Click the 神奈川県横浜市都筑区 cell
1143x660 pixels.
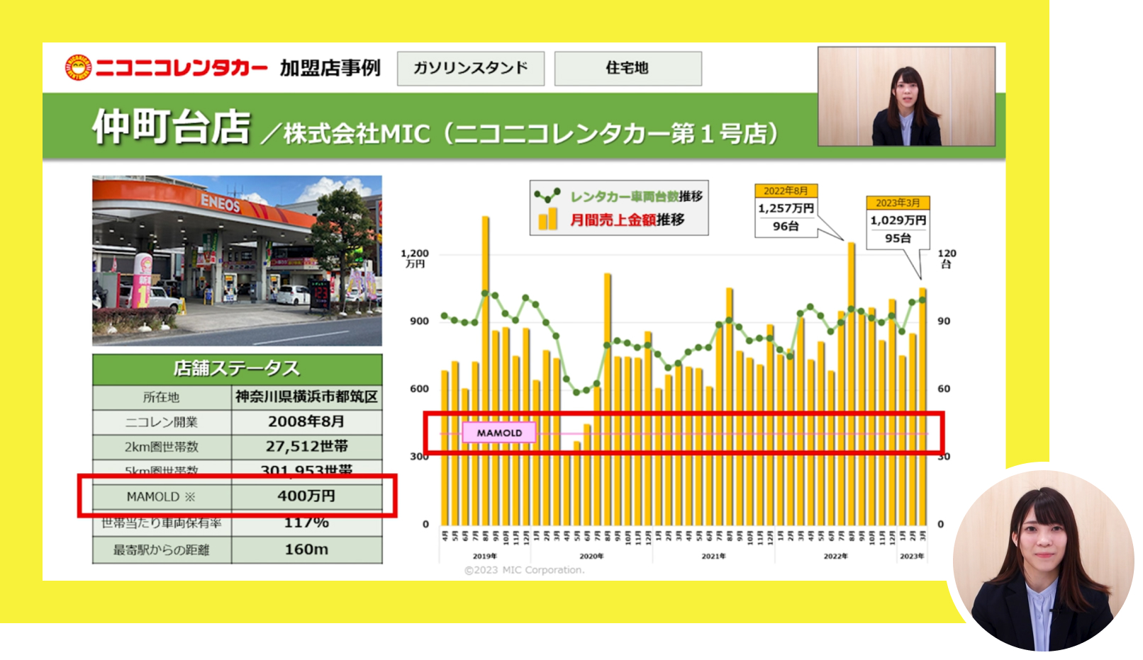[x=306, y=397]
